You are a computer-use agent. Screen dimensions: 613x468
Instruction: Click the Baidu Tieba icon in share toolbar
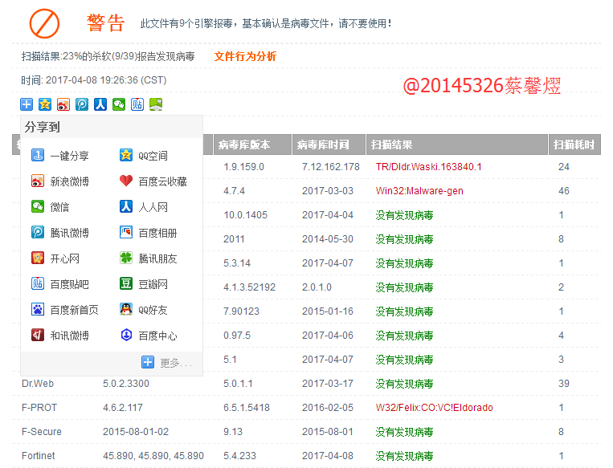pos(137,104)
